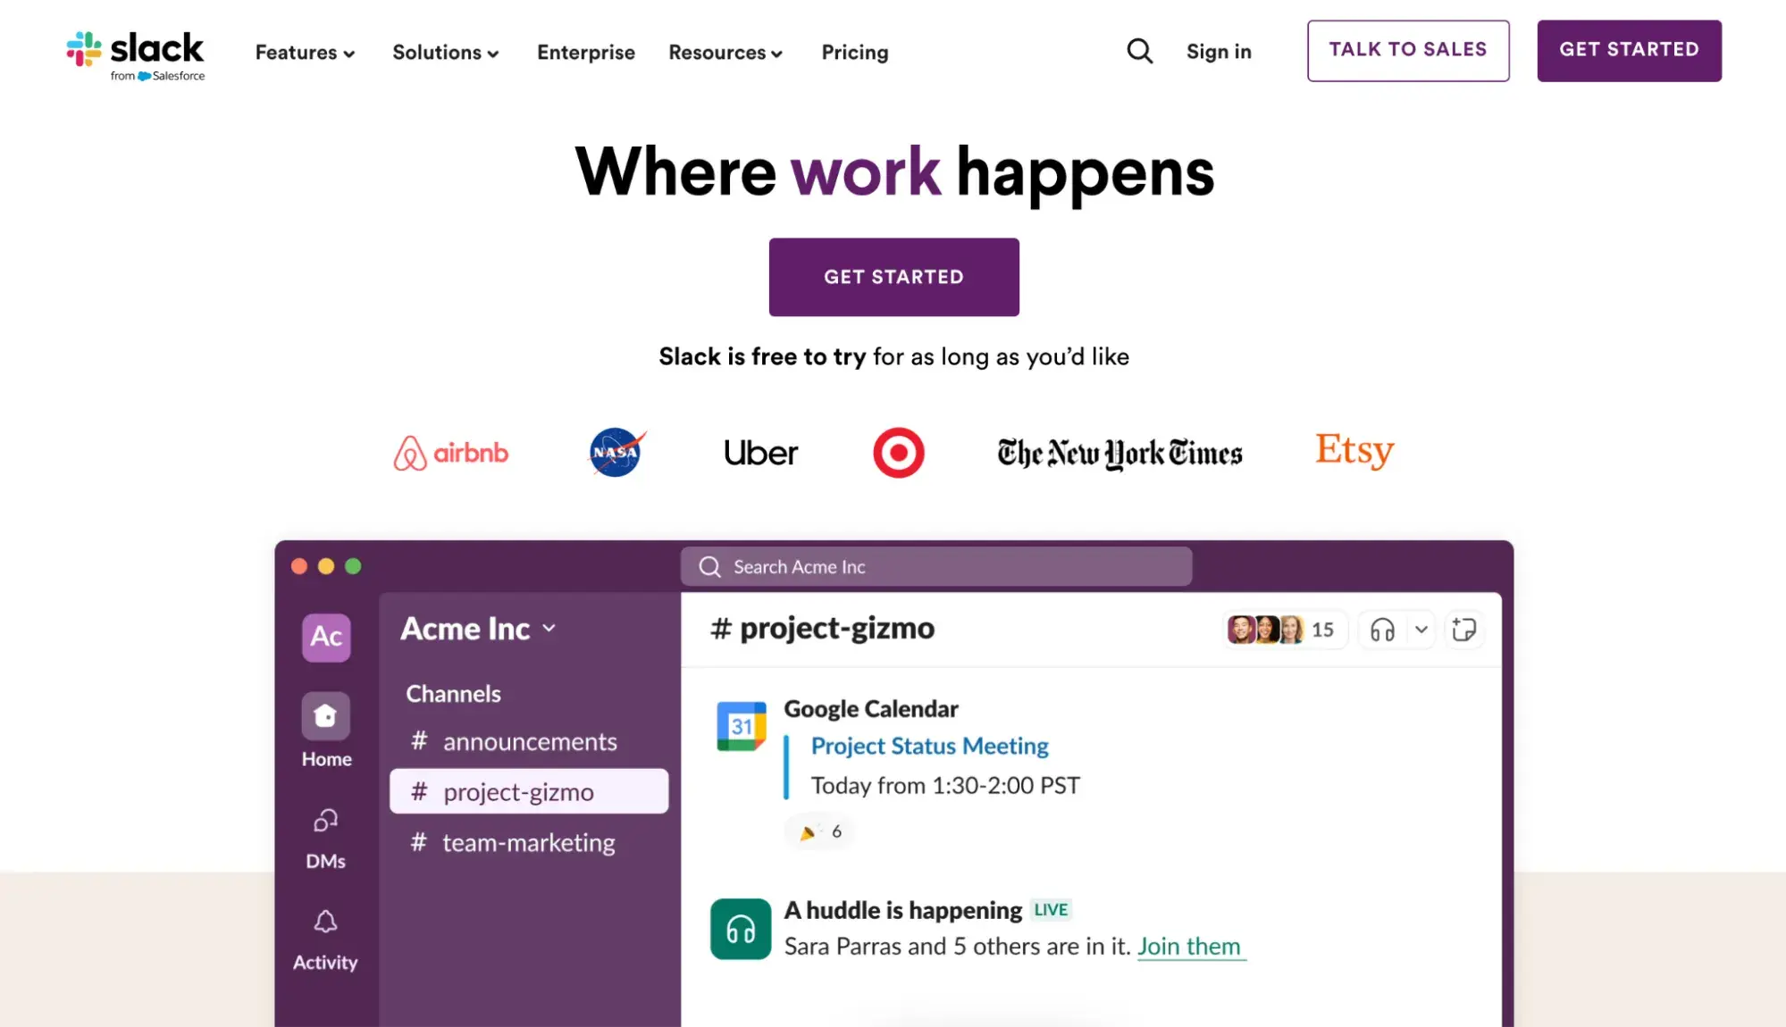Image resolution: width=1786 pixels, height=1027 pixels.
Task: Expand the Features navigation menu
Action: click(303, 52)
